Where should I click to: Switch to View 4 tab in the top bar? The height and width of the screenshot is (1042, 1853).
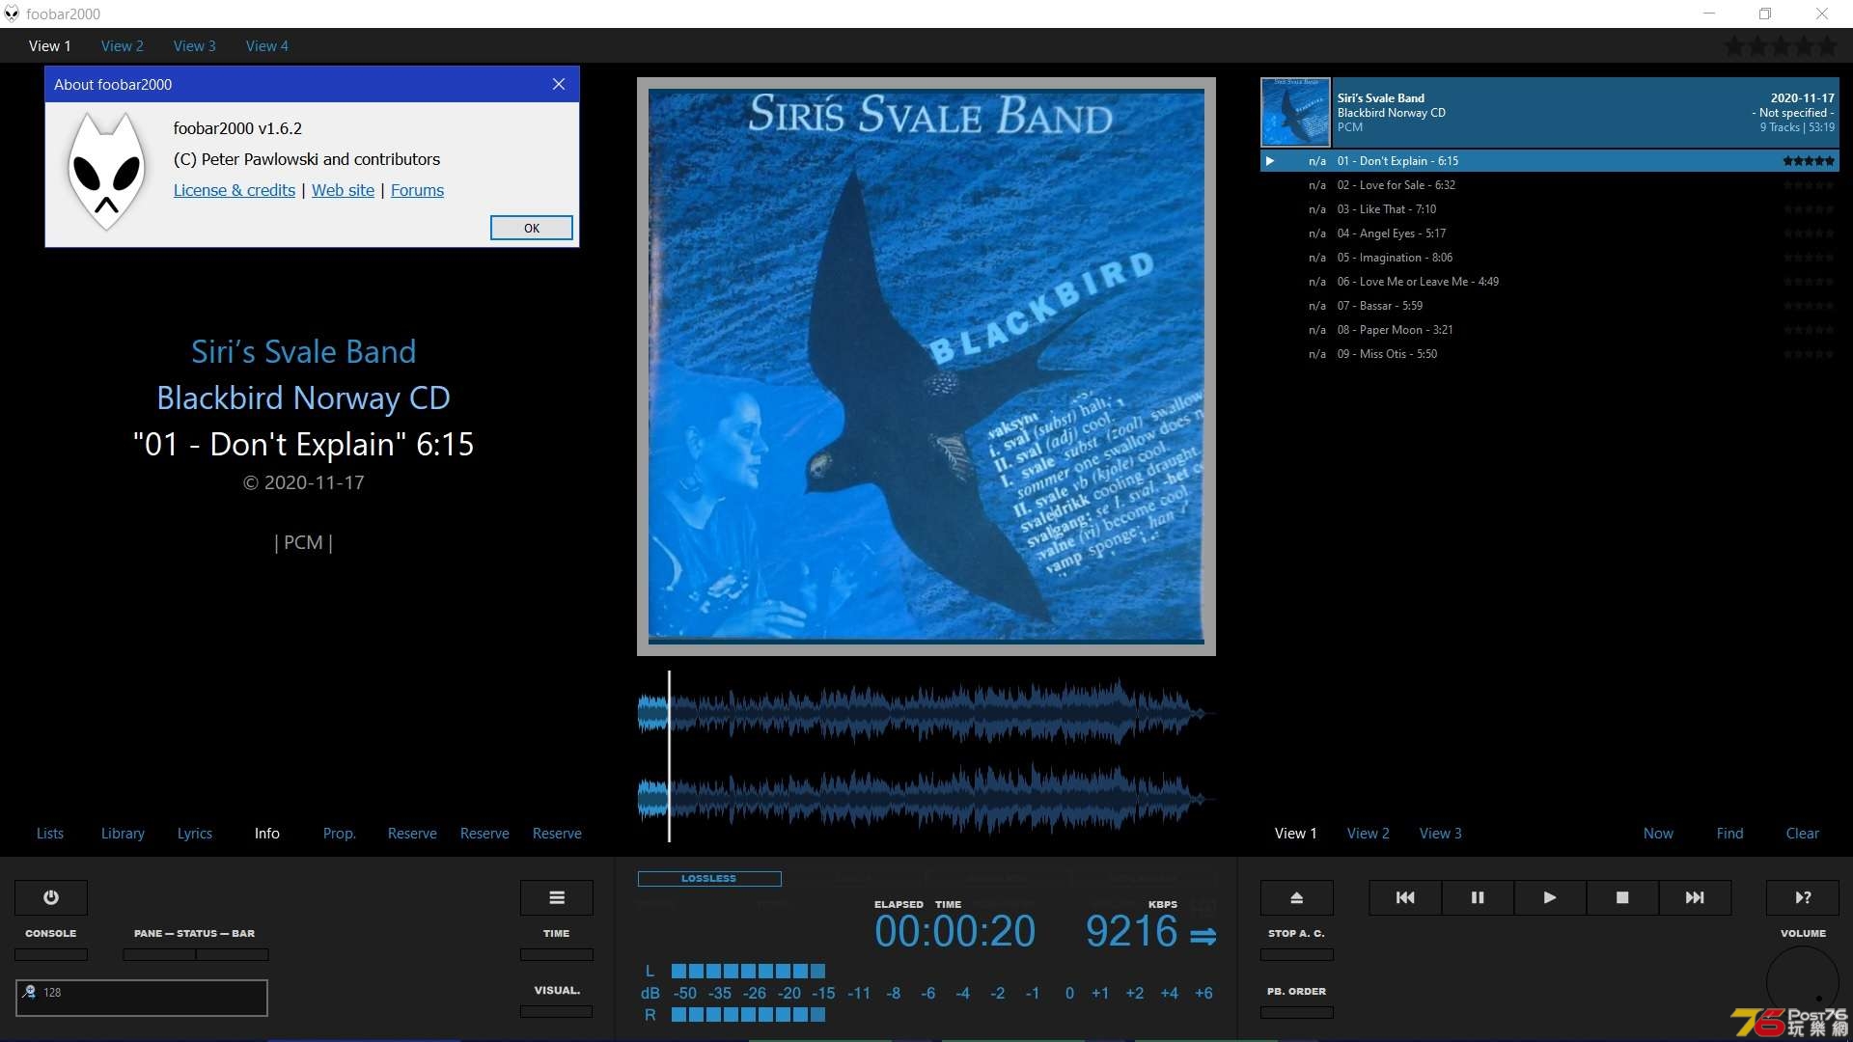(267, 45)
